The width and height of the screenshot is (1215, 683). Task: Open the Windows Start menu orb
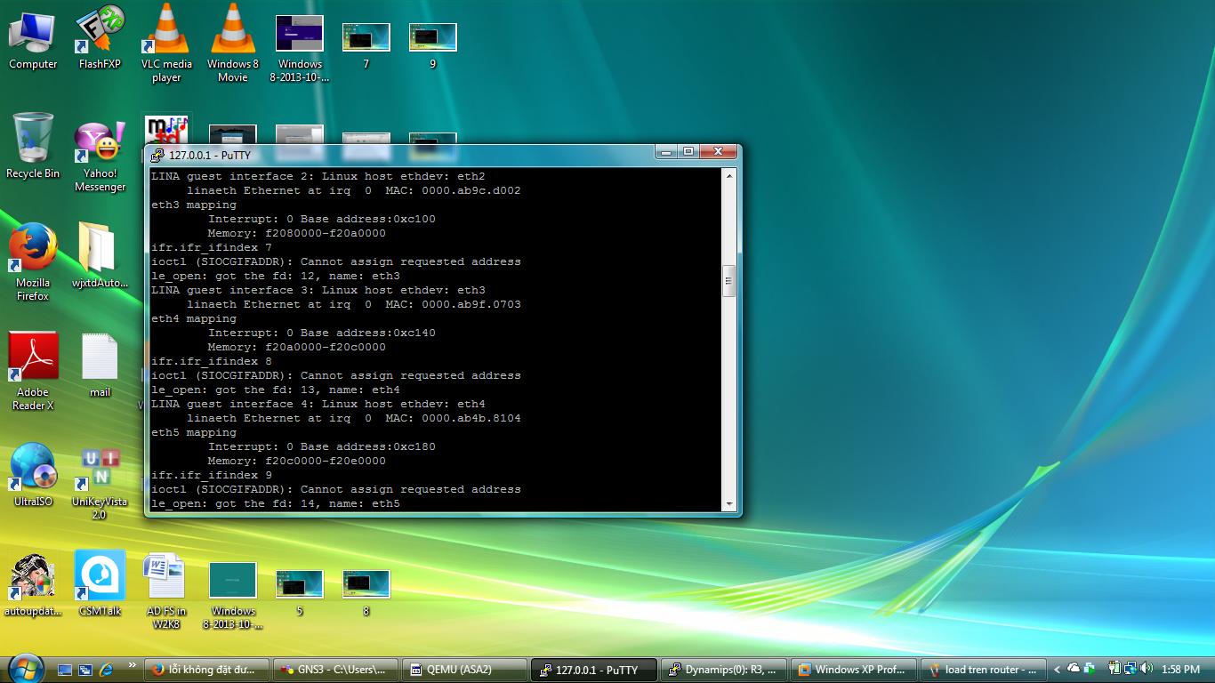tap(25, 668)
